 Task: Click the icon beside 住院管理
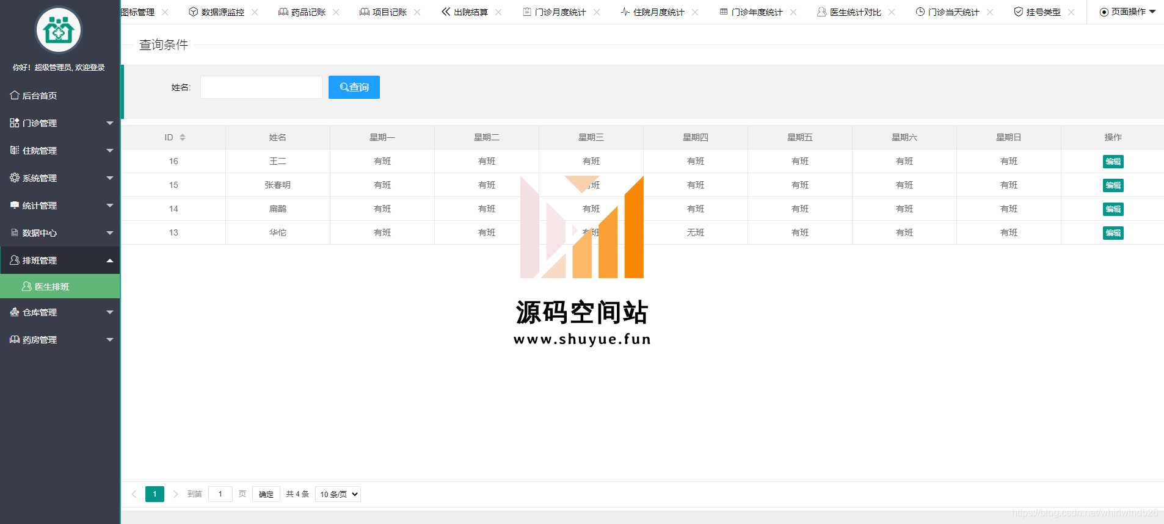click(x=15, y=150)
